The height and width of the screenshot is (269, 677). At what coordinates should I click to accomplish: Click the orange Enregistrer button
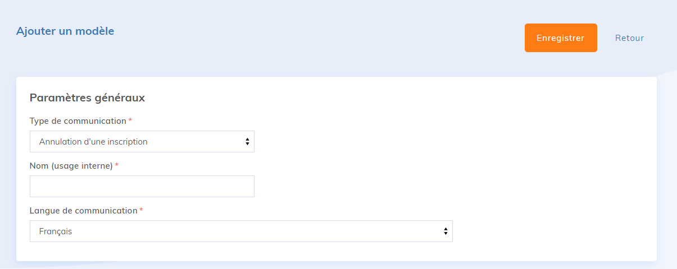(560, 38)
